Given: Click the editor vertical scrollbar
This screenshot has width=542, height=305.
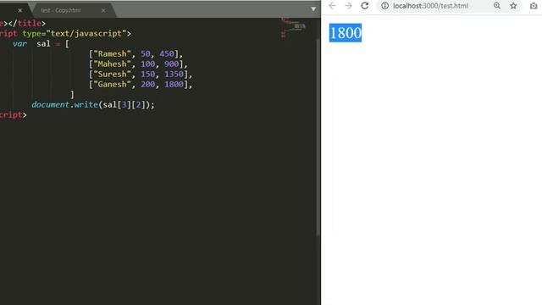Looking at the screenshot, I should click(318, 137).
